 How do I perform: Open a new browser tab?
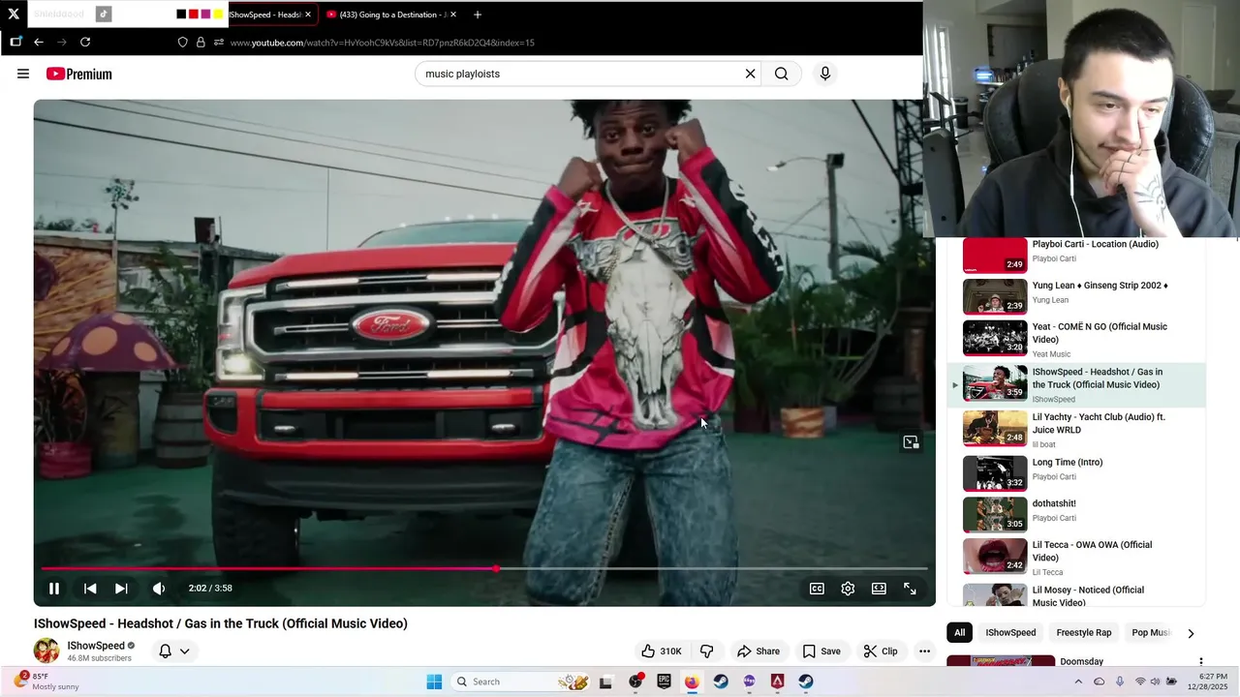[477, 15]
